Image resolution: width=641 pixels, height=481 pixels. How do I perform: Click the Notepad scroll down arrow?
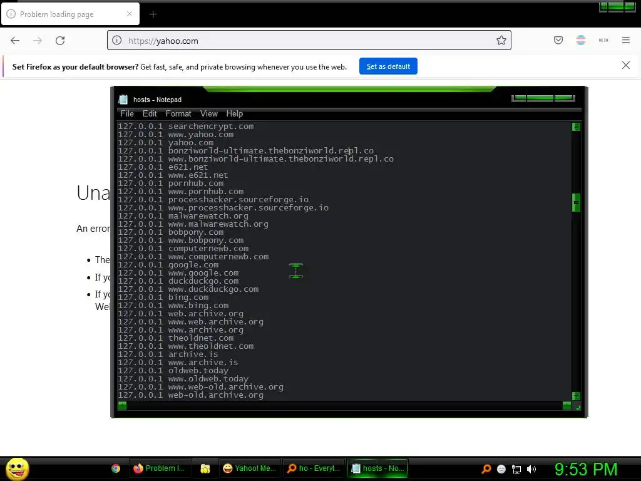576,396
